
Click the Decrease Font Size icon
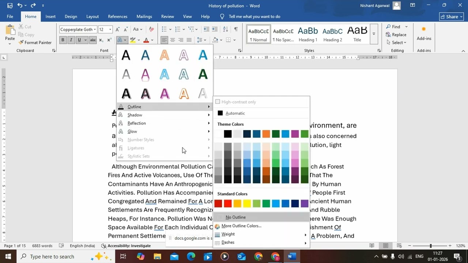click(125, 30)
